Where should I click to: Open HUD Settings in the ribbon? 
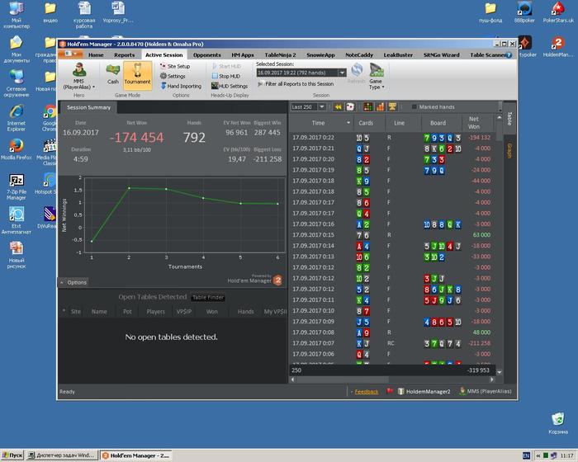tap(230, 86)
